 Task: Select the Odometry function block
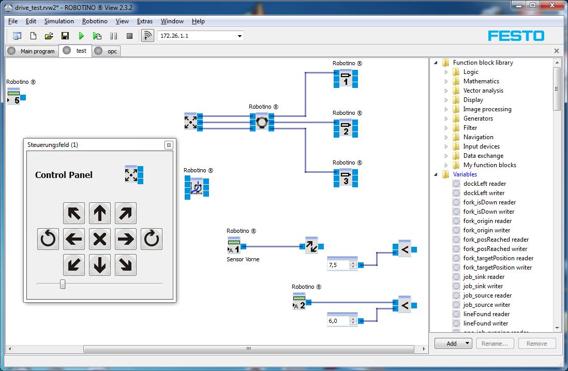tap(197, 187)
